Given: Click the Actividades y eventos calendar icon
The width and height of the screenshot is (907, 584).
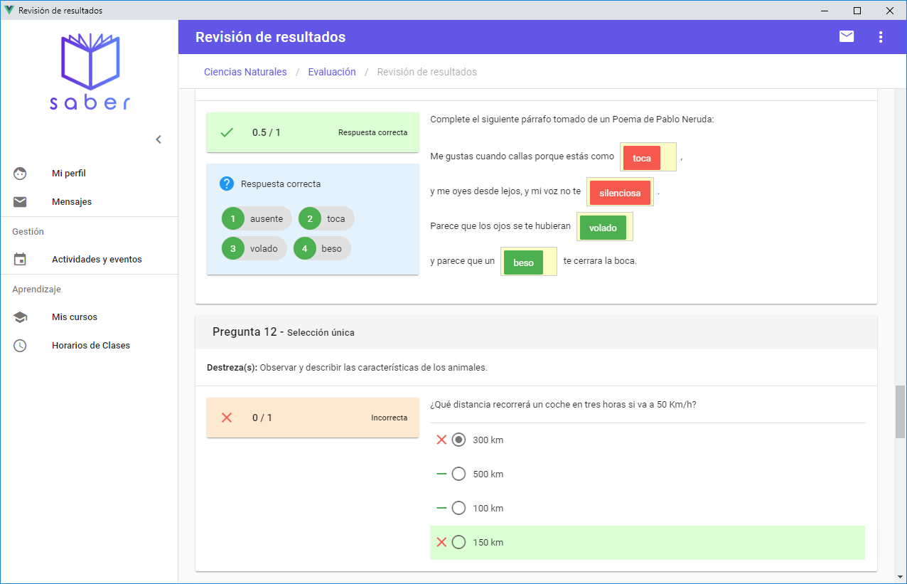Looking at the screenshot, I should click(x=20, y=260).
